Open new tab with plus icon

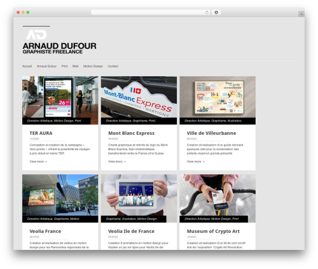(301, 14)
